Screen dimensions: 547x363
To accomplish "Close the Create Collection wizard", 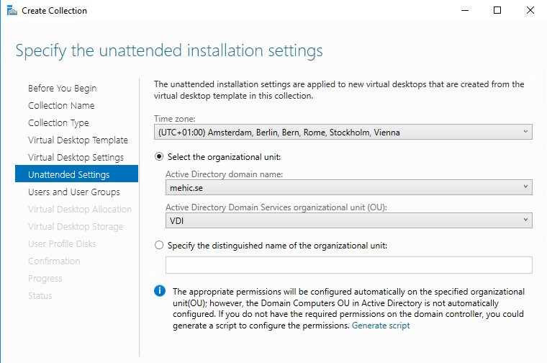I will click(x=530, y=11).
